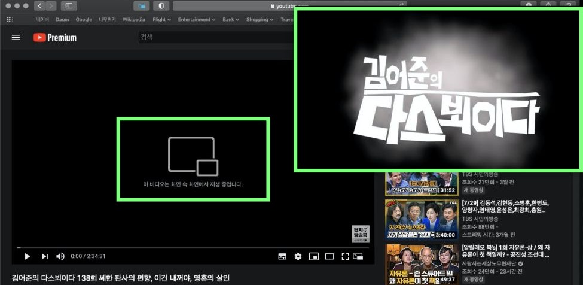This screenshot has width=583, height=285.
Task: Play the video in the player
Action: (x=27, y=256)
